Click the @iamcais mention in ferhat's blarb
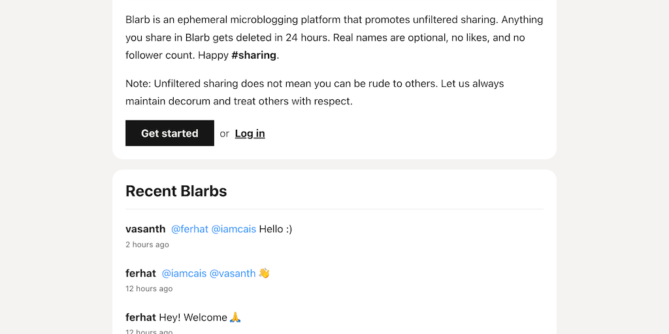This screenshot has width=669, height=334. click(184, 273)
